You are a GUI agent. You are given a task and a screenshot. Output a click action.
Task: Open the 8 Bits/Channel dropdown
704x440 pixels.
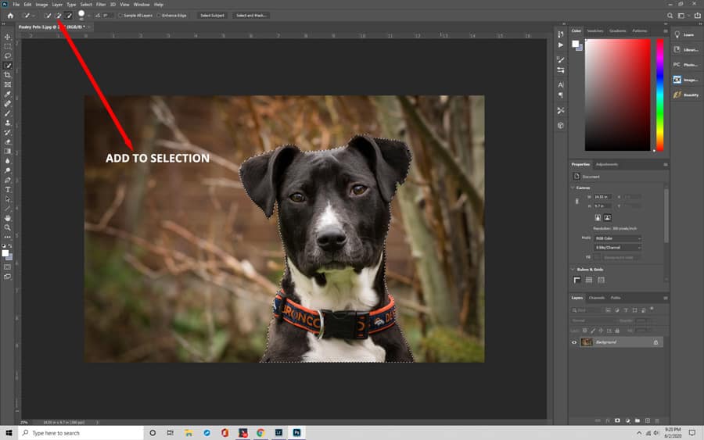618,248
